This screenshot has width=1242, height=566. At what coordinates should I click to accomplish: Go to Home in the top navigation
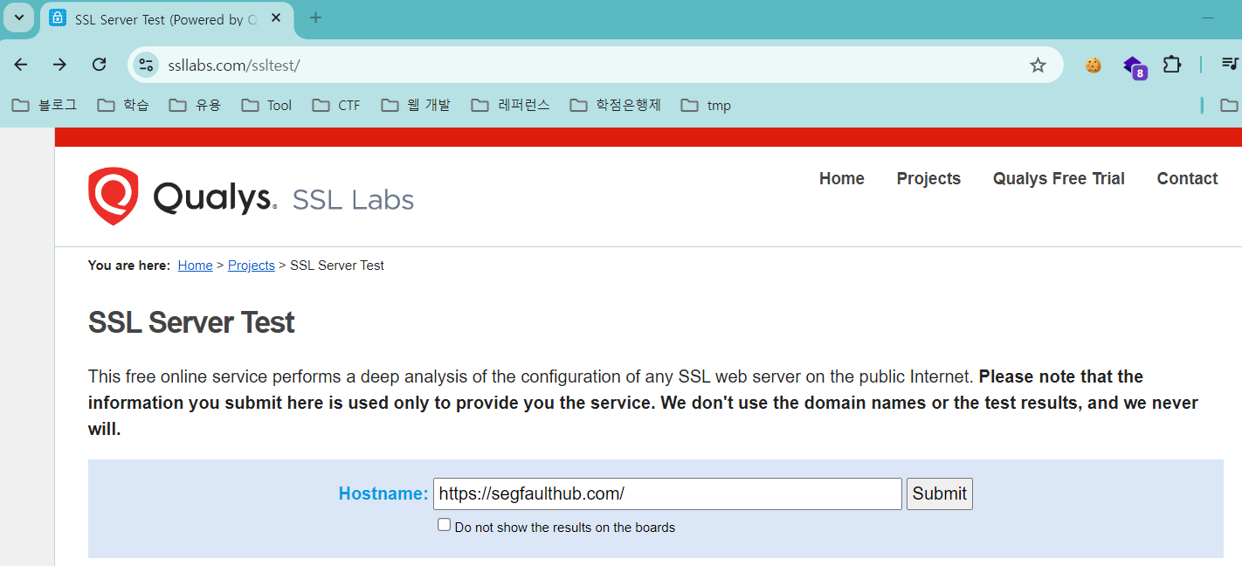click(x=842, y=179)
